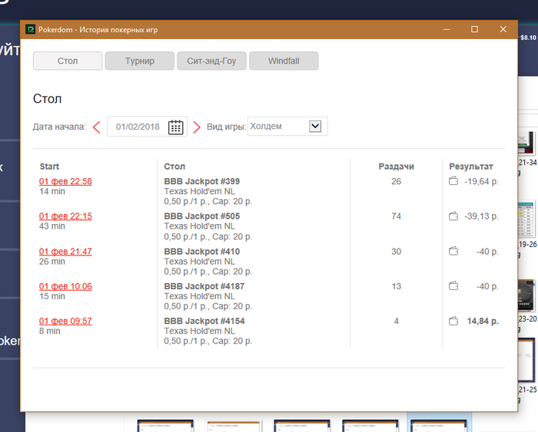Click the Раздачи column header
Viewport: 538px width, 432px height.
pos(397,167)
